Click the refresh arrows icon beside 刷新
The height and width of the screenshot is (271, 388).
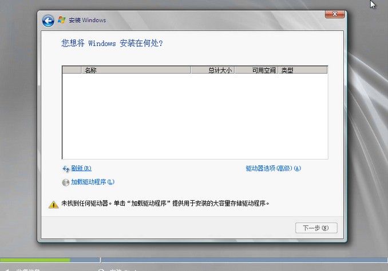66,169
